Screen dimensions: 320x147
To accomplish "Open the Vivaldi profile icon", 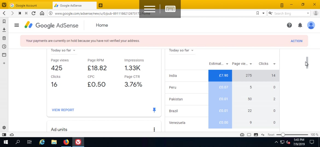I will coord(316,13).
